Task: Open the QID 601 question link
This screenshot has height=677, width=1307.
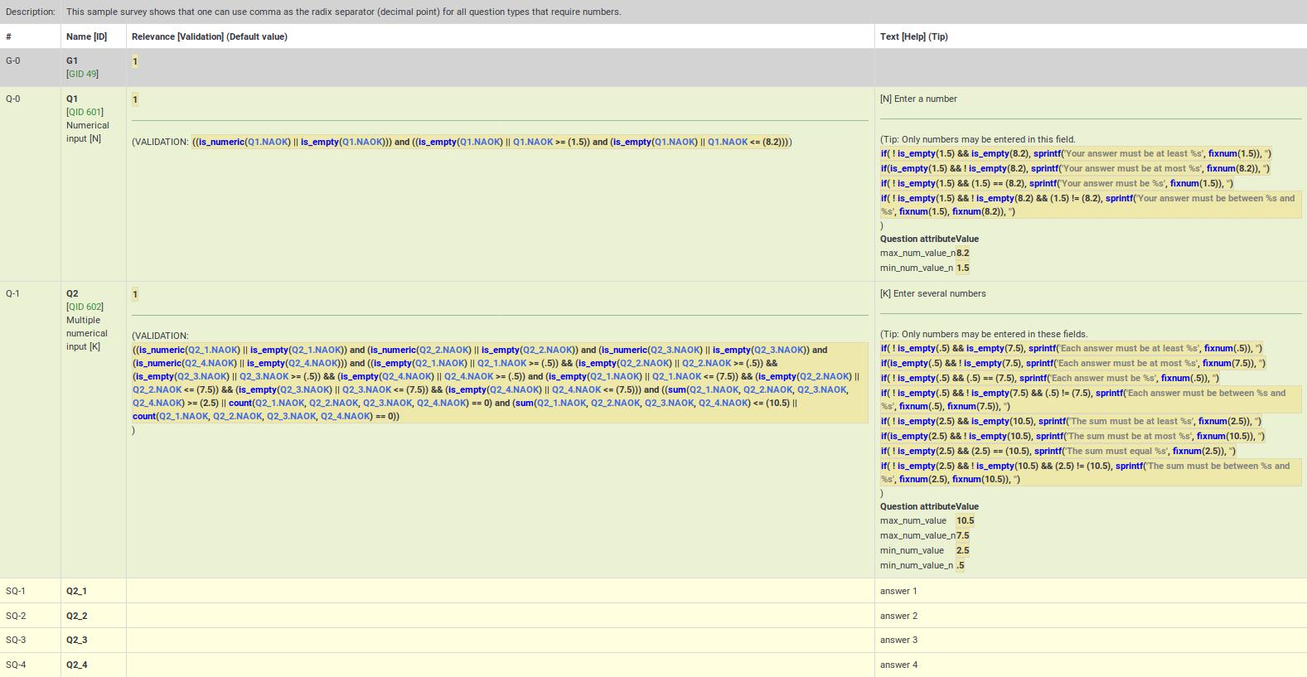Action: click(85, 112)
